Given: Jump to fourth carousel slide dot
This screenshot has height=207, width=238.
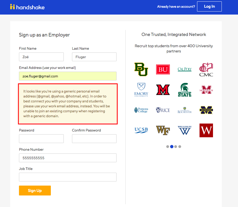Looking at the screenshot, I should click(x=180, y=147).
